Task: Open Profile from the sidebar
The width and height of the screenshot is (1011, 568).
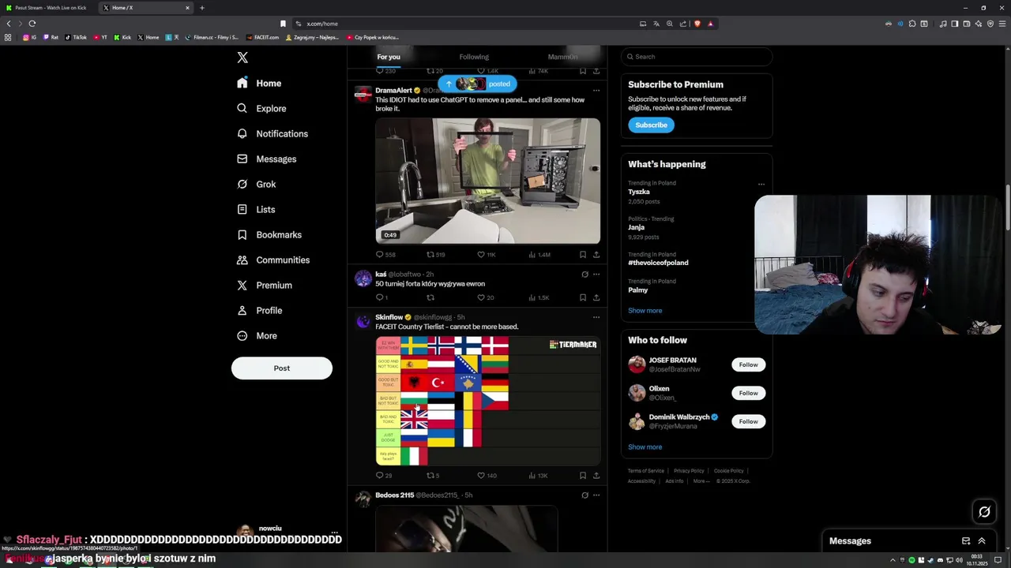Action: click(x=260, y=310)
